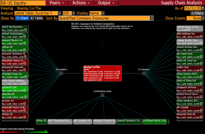This screenshot has width=205, height=134.
Task: Click the Sales Surprise red-green legend bar
Action: [24, 132]
